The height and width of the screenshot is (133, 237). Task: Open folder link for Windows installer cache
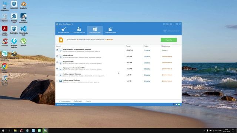(x=147, y=50)
